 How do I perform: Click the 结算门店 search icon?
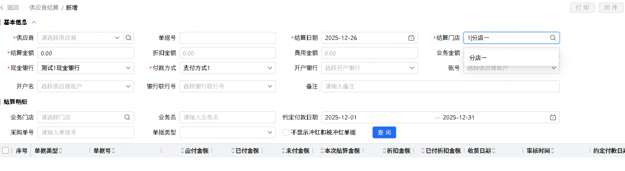[x=552, y=38]
